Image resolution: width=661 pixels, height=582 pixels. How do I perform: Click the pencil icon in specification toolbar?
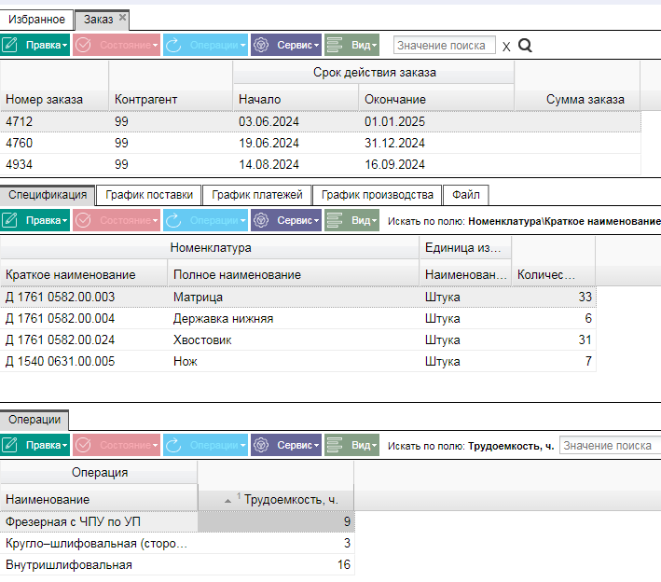tap(9, 220)
